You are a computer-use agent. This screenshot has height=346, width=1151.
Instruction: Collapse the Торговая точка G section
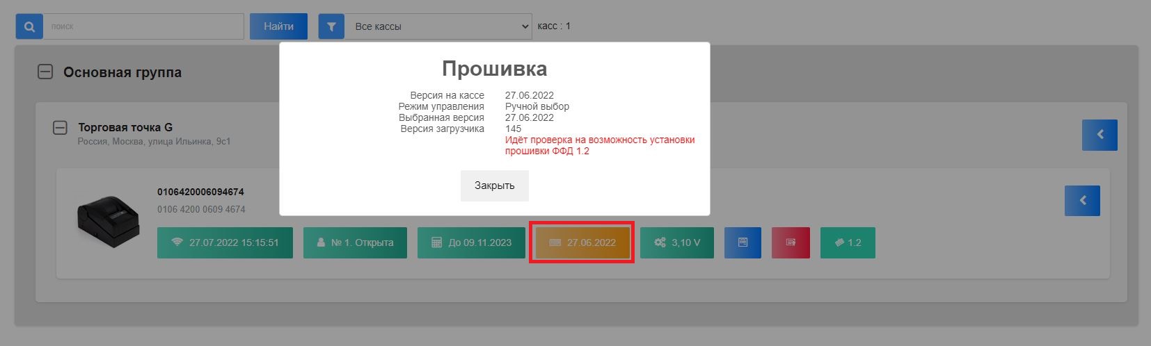(61, 128)
